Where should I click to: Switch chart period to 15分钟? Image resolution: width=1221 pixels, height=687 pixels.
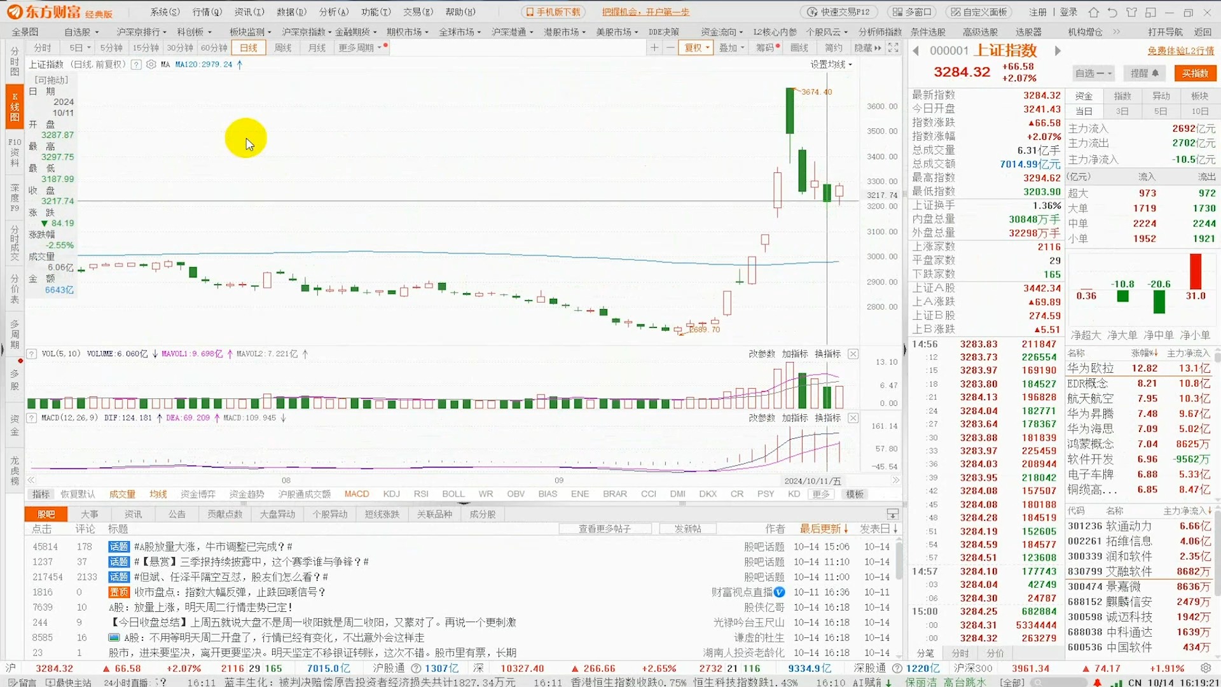click(146, 48)
